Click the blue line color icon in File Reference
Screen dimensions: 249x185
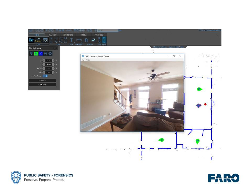[x=41, y=53]
